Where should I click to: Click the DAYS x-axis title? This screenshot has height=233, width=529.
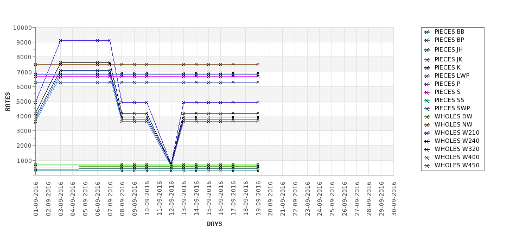(x=214, y=224)
